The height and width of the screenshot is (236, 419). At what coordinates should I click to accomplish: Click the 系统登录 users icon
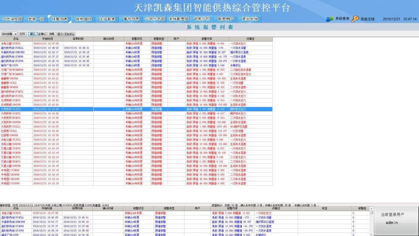329,19
